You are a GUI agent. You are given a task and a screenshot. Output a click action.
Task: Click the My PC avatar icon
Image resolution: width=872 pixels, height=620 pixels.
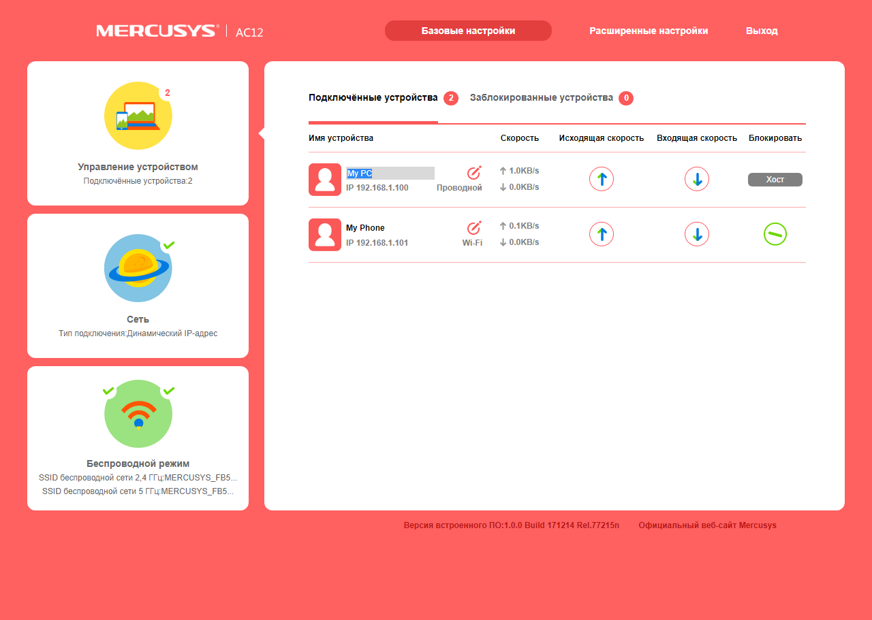click(x=325, y=180)
